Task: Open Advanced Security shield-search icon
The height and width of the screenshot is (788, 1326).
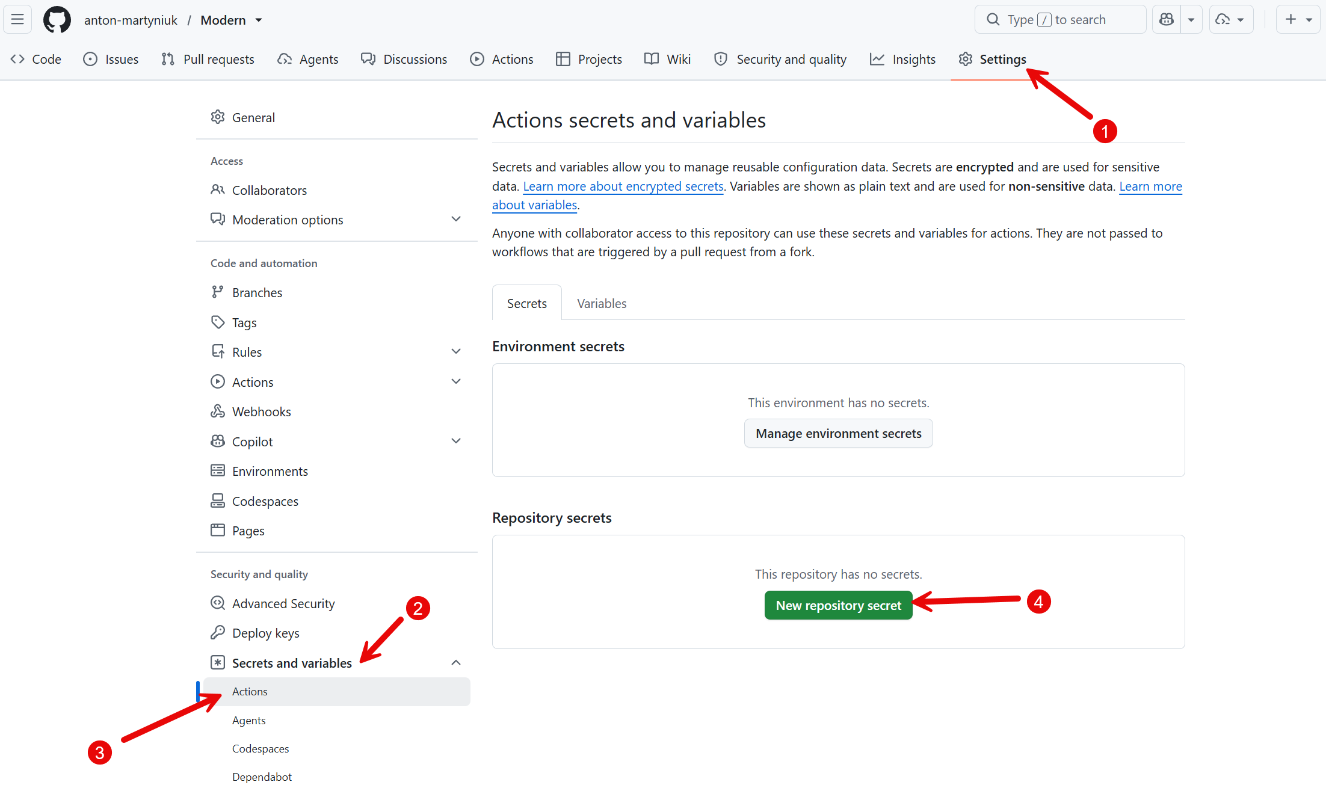Action: coord(218,603)
